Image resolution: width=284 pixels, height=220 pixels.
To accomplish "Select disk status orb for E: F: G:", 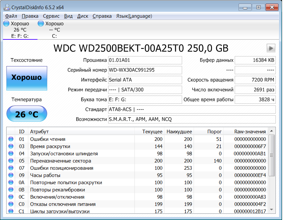I will (x=6, y=24).
